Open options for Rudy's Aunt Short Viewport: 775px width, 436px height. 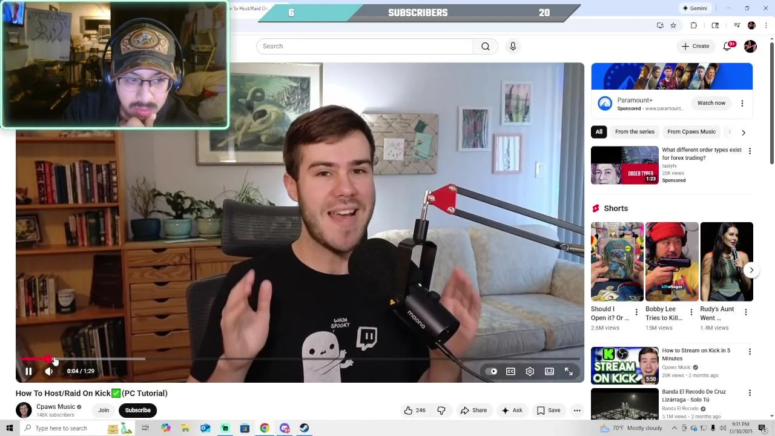pyautogui.click(x=745, y=312)
